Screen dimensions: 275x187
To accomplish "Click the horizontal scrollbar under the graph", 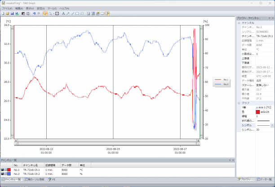I will click(x=107, y=144).
